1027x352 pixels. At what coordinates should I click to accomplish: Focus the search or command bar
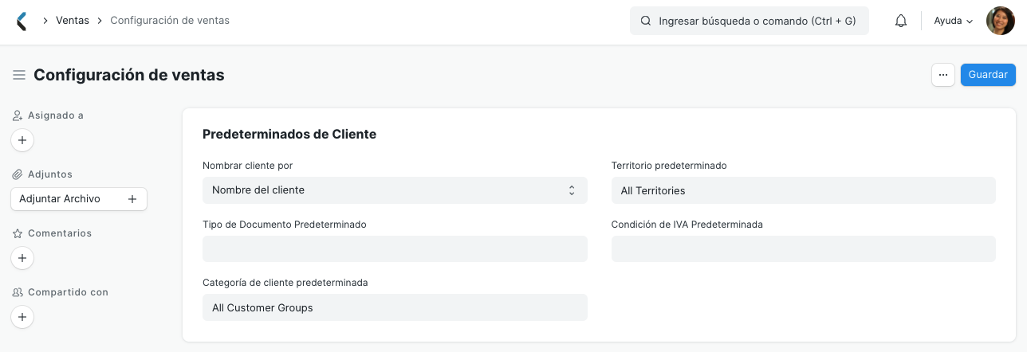(x=750, y=22)
